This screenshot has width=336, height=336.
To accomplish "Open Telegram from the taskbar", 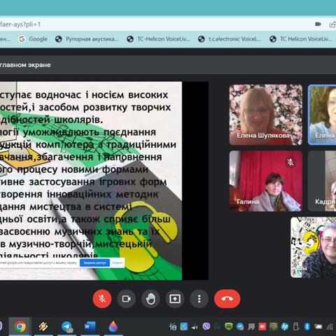I will (x=67, y=326).
